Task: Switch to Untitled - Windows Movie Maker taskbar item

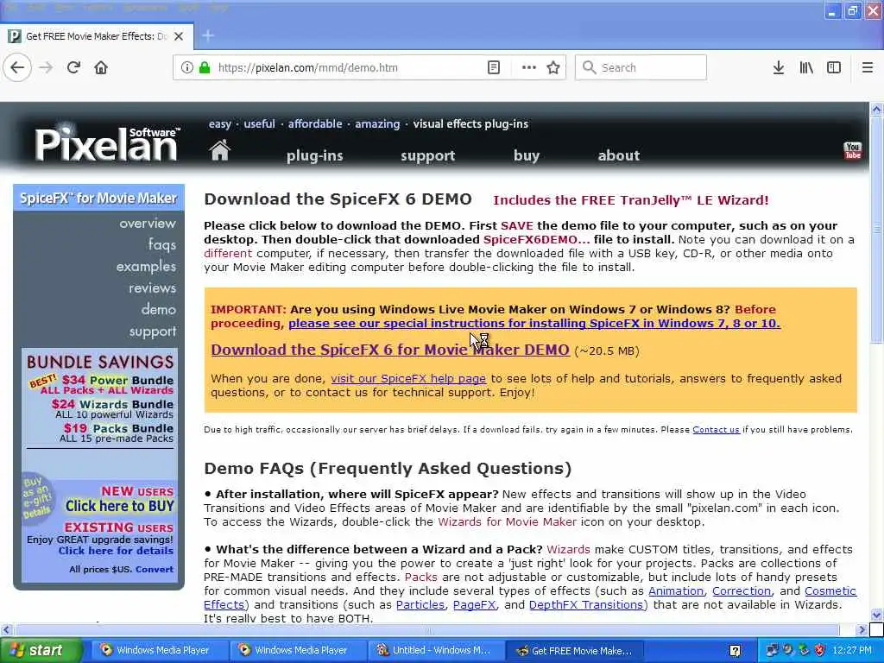Action: point(434,650)
